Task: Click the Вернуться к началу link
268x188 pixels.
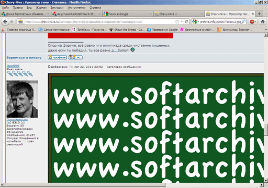Action: click(x=24, y=57)
